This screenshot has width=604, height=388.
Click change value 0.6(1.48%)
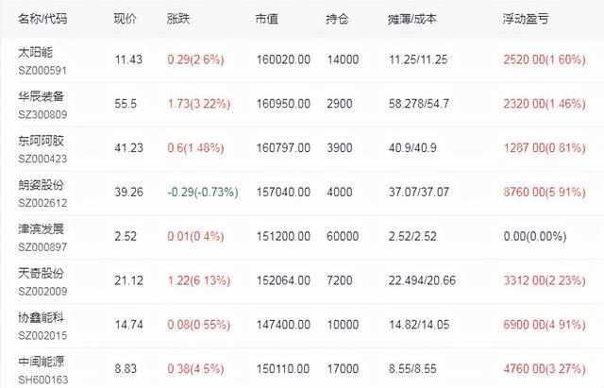(x=195, y=148)
